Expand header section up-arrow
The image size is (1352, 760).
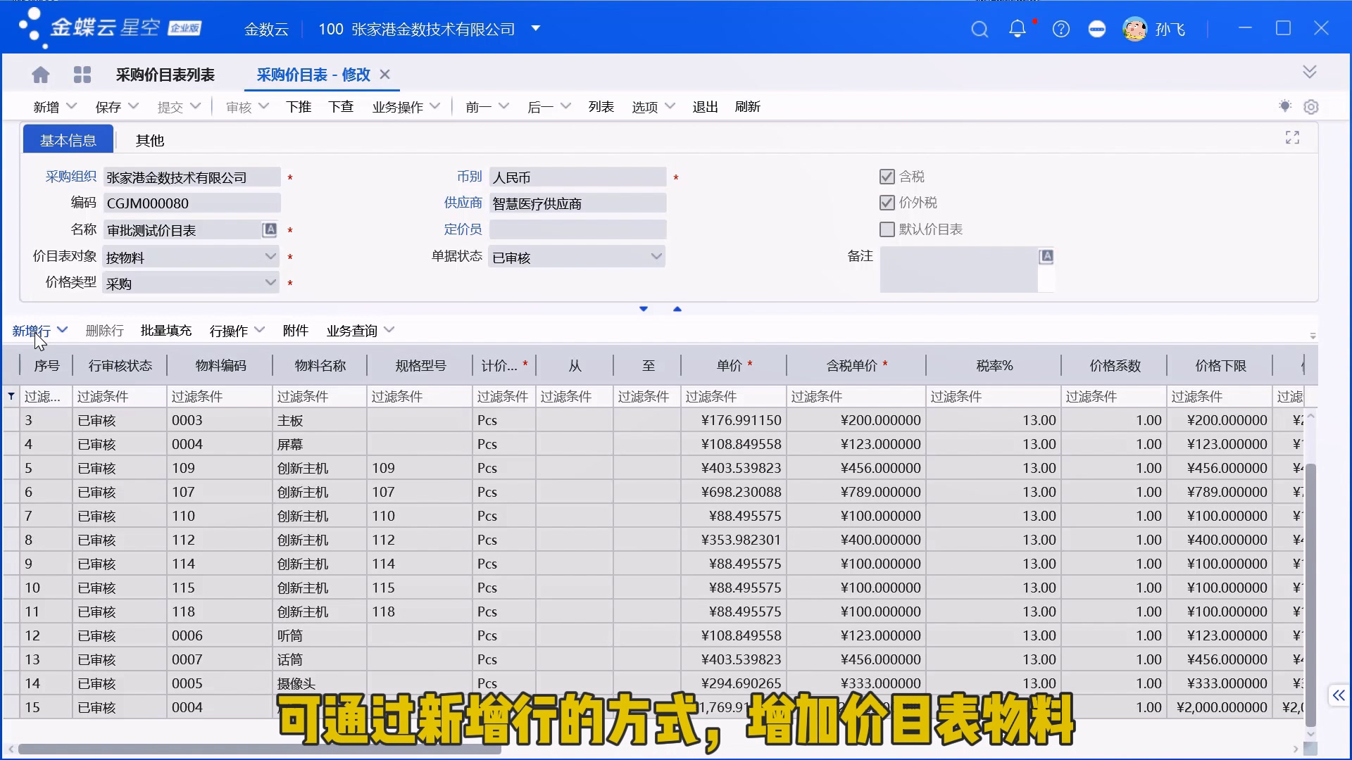coord(677,309)
